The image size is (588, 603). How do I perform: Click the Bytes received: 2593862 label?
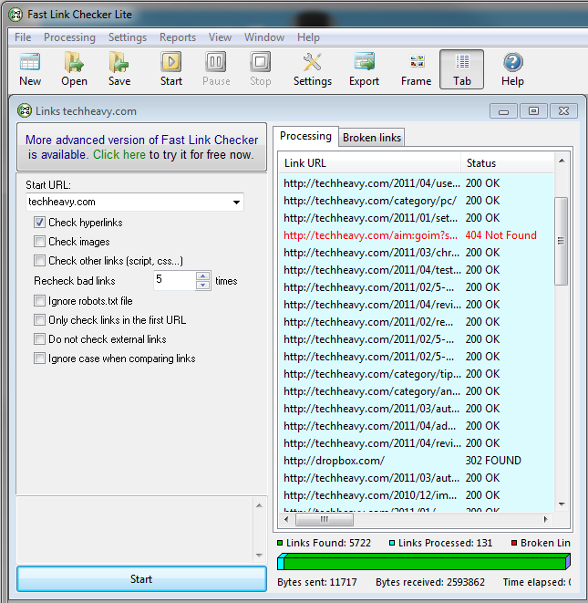430,582
